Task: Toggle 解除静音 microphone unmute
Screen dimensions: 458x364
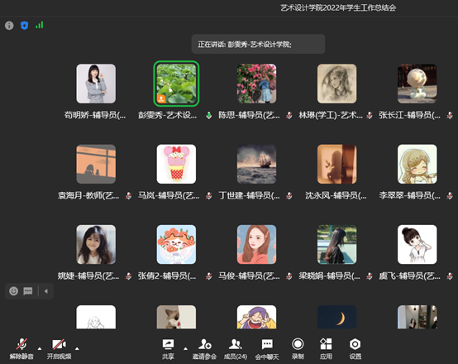Action: [21, 349]
